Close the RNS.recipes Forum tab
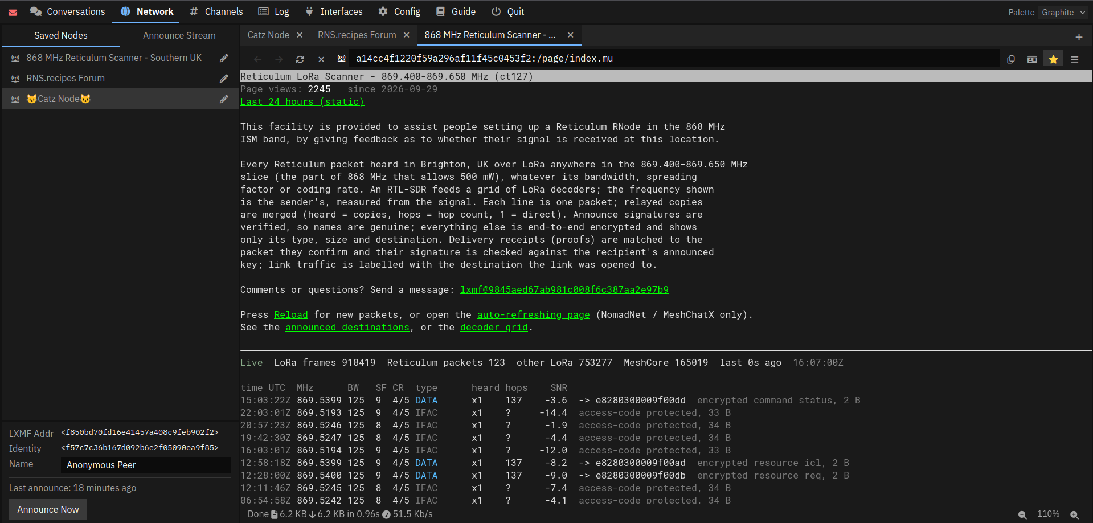This screenshot has height=523, width=1093. click(406, 35)
